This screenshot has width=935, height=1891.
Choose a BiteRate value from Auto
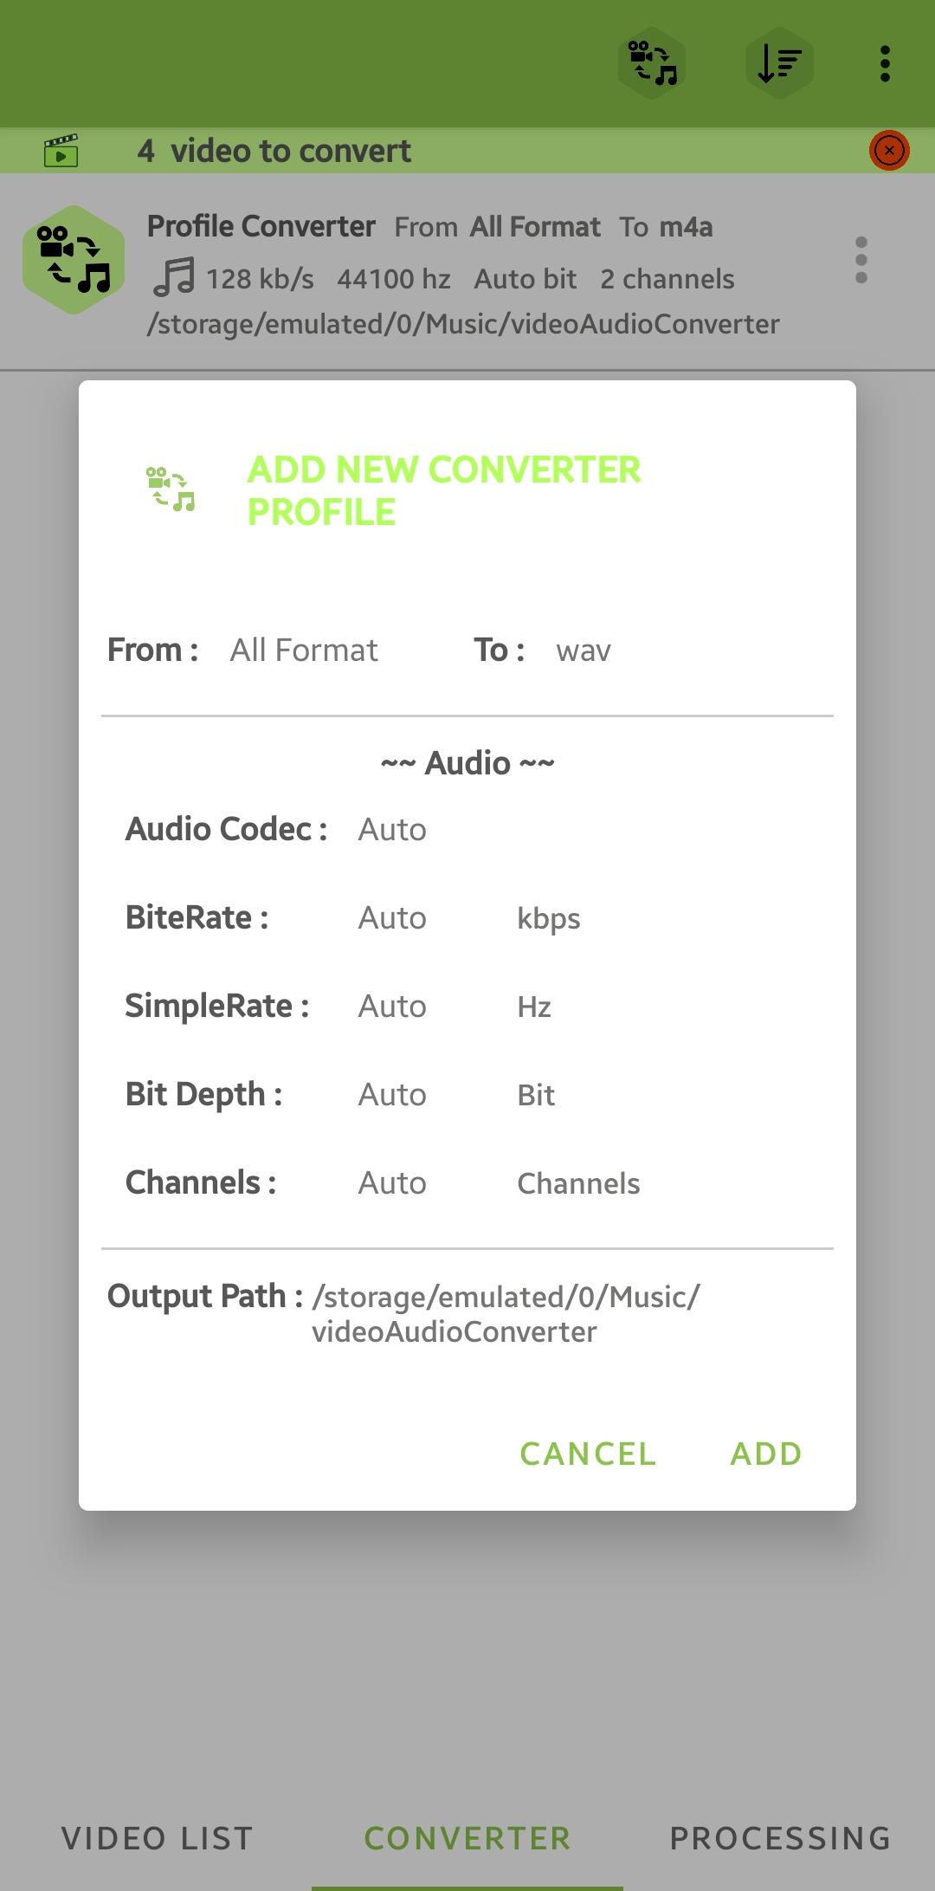[392, 918]
